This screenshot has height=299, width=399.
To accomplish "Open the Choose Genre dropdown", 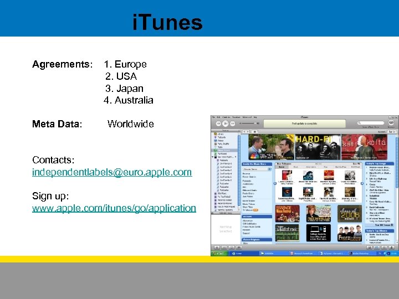I will pyautogui.click(x=257, y=169).
